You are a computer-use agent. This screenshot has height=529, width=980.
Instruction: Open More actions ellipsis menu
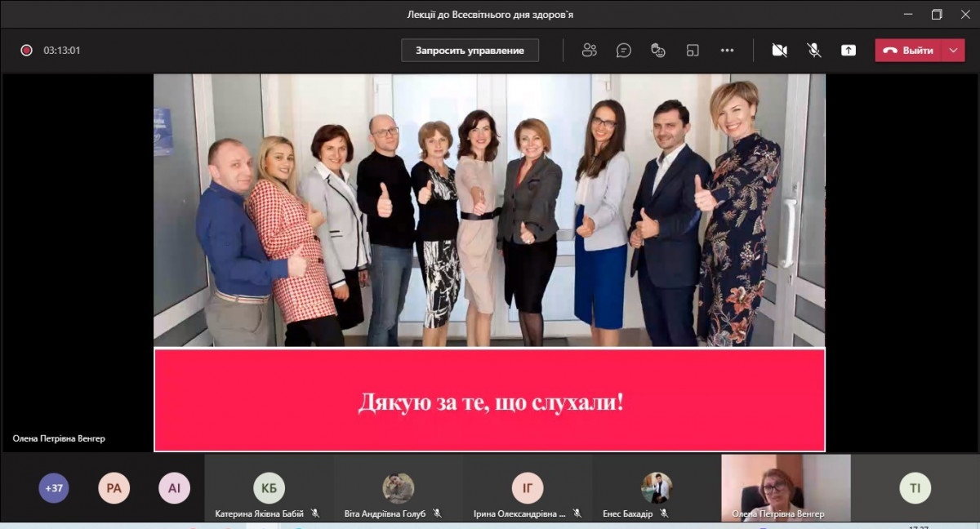[x=727, y=51]
